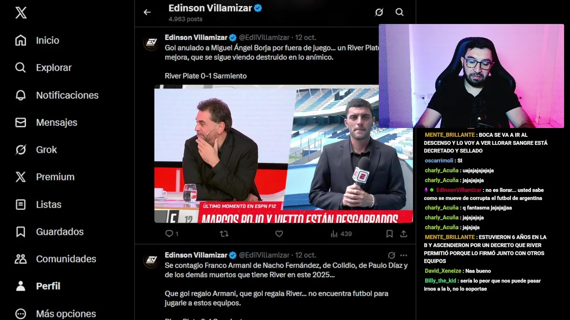Go to Mensajes in sidebar
The height and width of the screenshot is (320, 570).
(46, 122)
